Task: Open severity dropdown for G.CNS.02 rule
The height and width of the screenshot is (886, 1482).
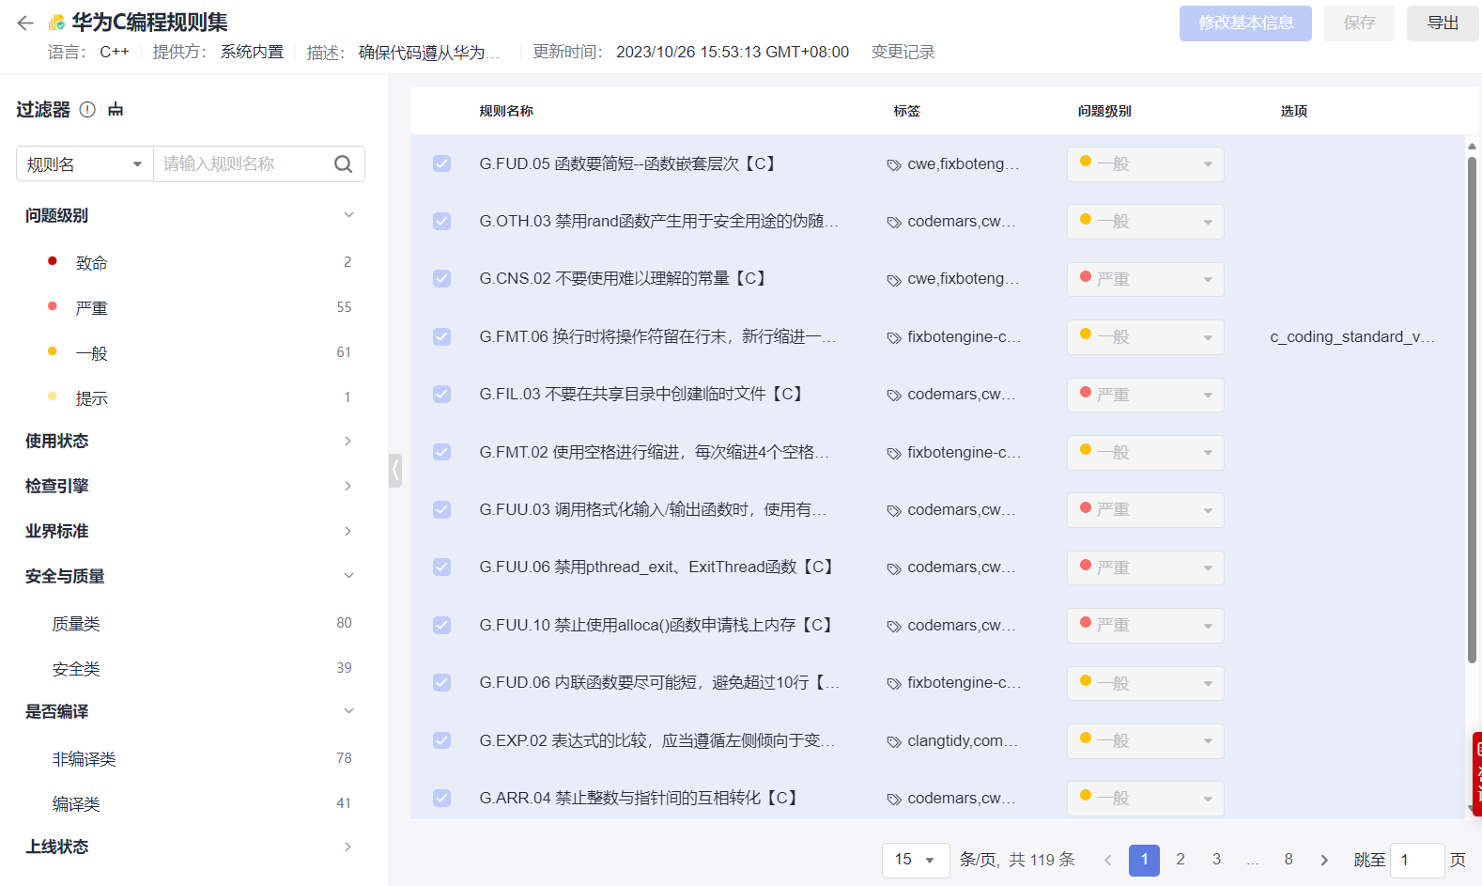Action: pos(1145,279)
